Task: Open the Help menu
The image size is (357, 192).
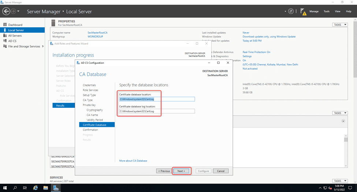Action: point(349,11)
